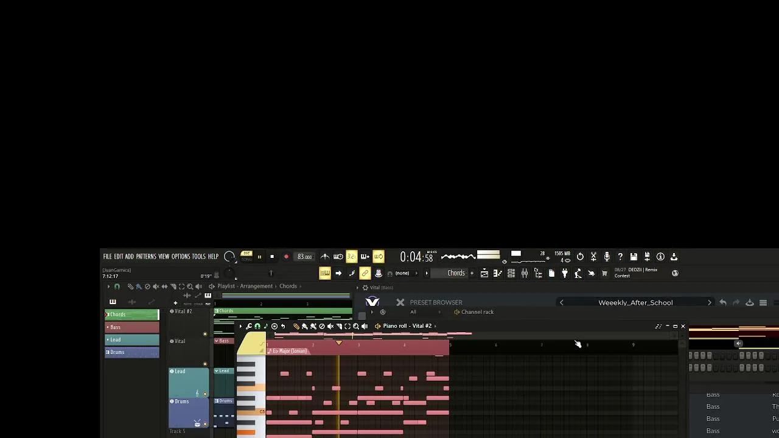Viewport: 779px width, 438px height.
Task: Select previous Vital preset arrow
Action: click(x=561, y=302)
